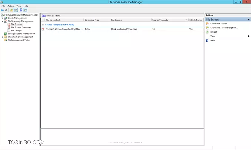The width and height of the screenshot is (251, 150).
Task: Toggle the Show/Hide Action Pane toolbar icon
Action: click(25, 10)
